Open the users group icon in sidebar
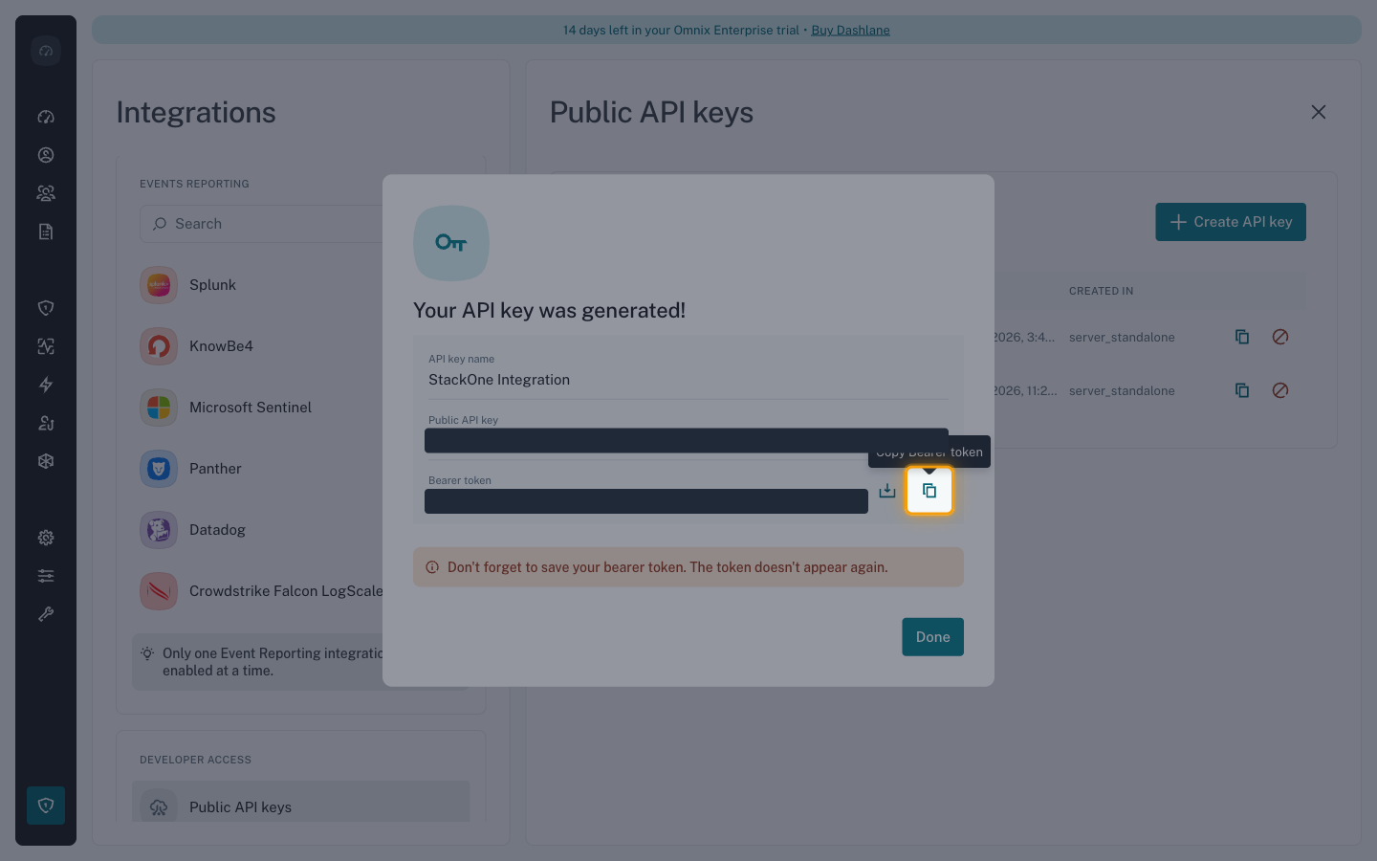This screenshot has height=861, width=1377. pos(46,193)
